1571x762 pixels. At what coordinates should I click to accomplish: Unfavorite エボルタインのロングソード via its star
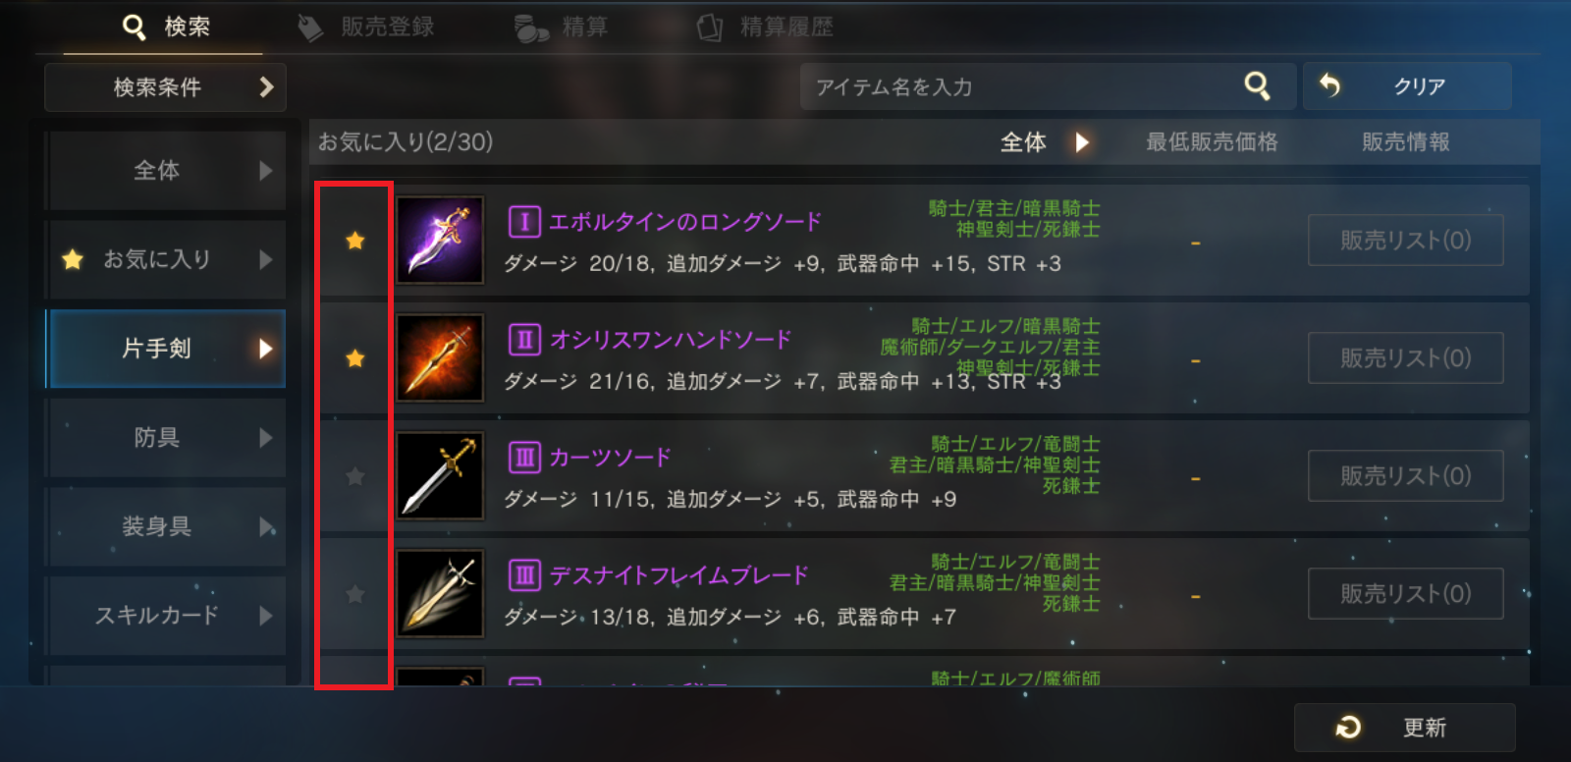click(x=355, y=241)
